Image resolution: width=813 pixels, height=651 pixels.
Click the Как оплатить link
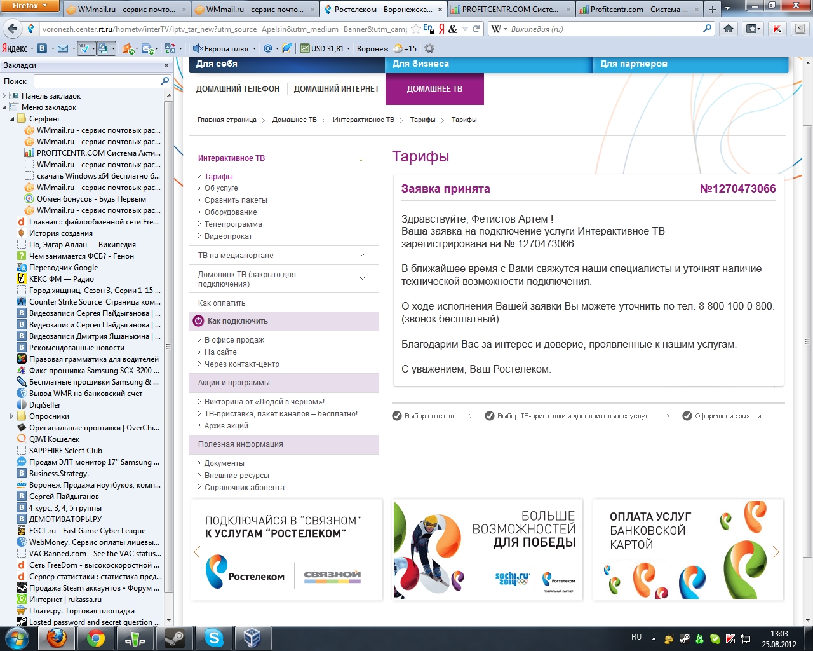click(x=222, y=303)
